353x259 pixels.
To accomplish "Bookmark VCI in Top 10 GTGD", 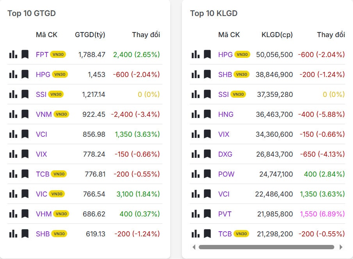I will point(25,134).
